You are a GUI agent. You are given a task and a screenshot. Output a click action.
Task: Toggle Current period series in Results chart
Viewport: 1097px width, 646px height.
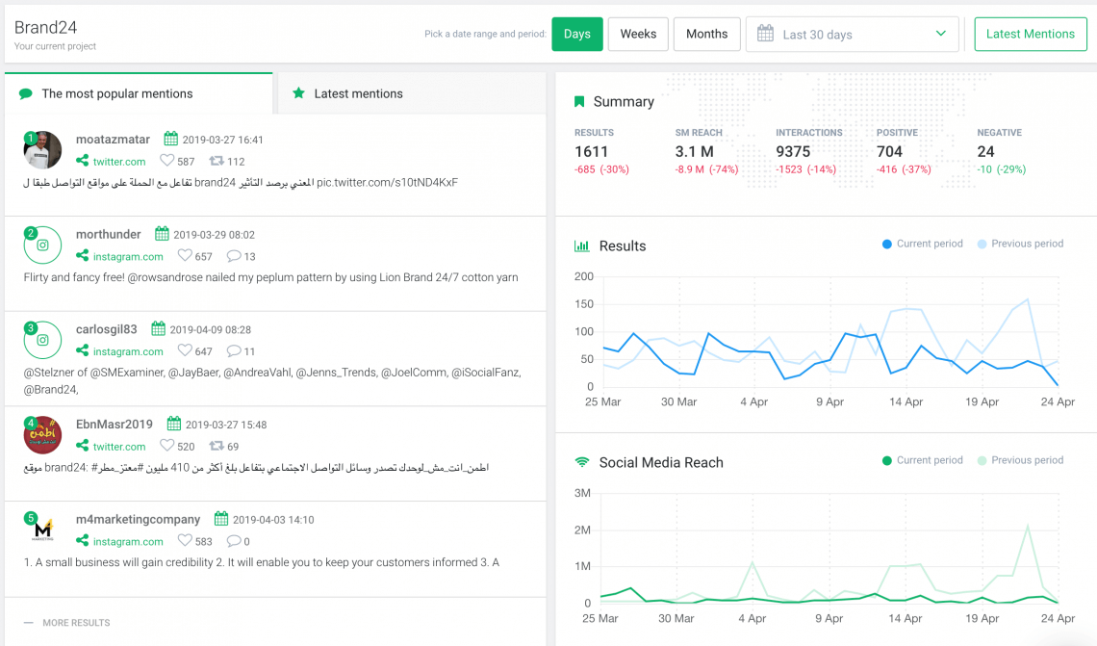pyautogui.click(x=923, y=244)
